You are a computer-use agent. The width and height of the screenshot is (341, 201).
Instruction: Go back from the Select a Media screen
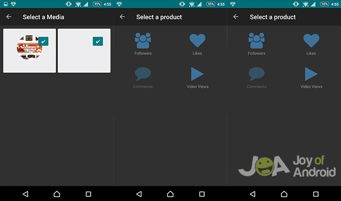(9, 17)
